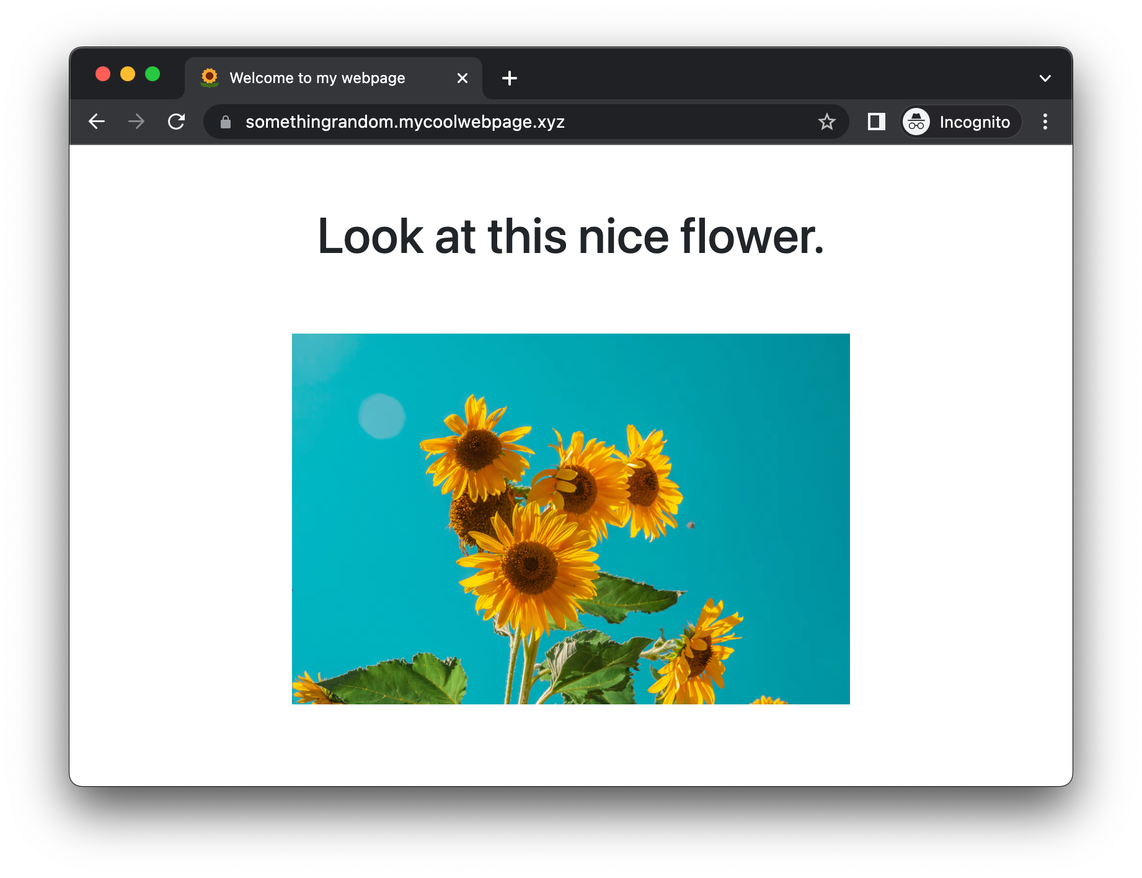Click the Incognito profile button

[x=960, y=122]
